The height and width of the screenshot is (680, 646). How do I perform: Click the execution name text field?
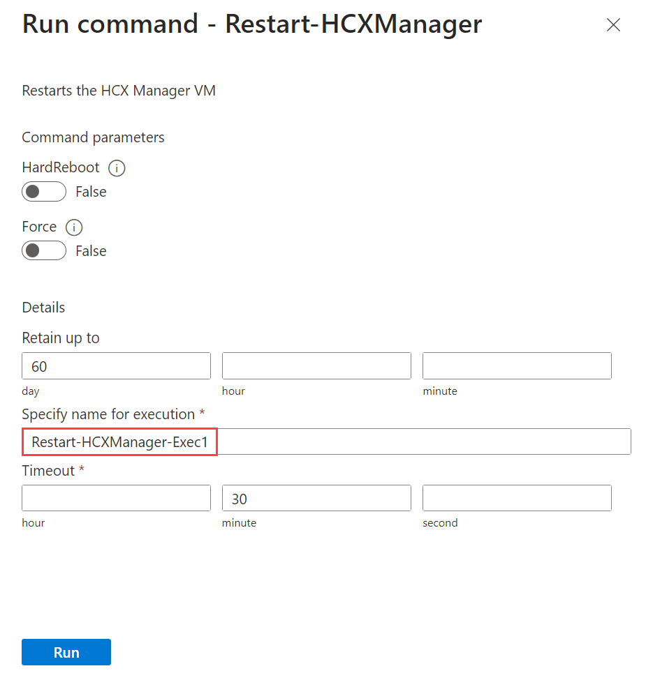[x=326, y=442]
